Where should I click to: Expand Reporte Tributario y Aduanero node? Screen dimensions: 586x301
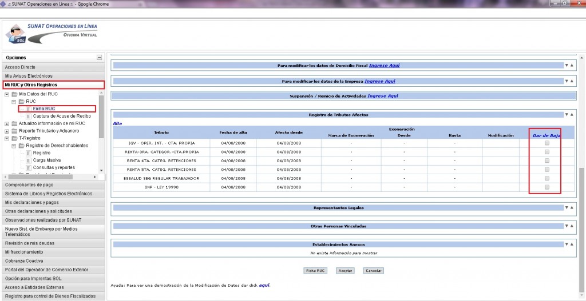coord(7,131)
